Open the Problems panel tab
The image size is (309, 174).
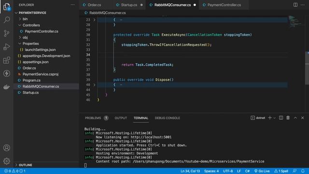[97, 118]
